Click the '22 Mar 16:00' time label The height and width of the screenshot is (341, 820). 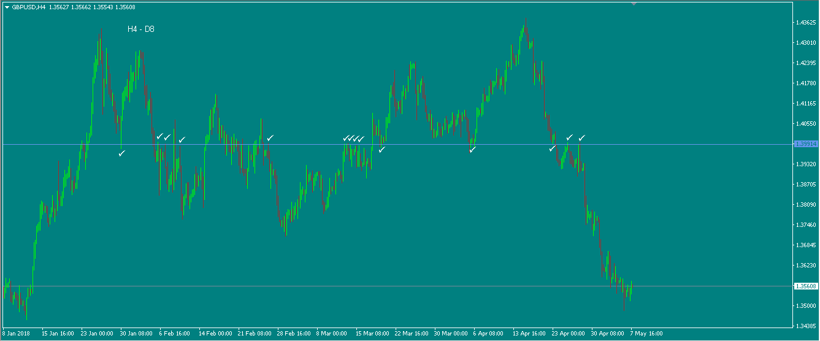(412, 334)
